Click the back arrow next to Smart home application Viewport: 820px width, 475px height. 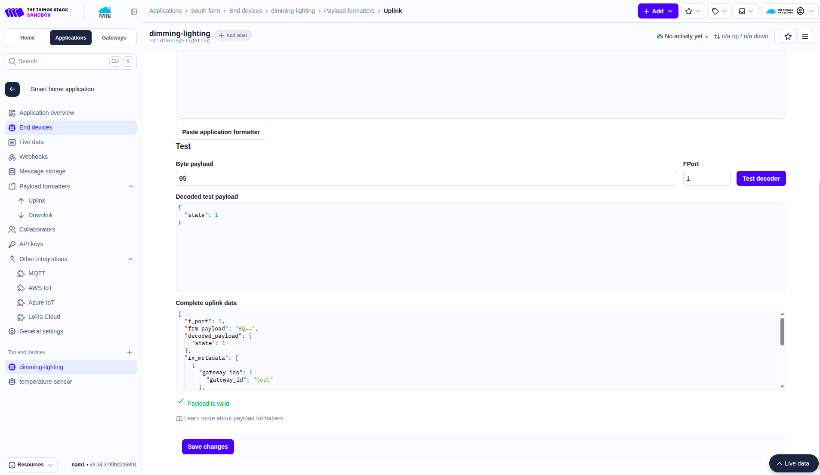pyautogui.click(x=12, y=89)
